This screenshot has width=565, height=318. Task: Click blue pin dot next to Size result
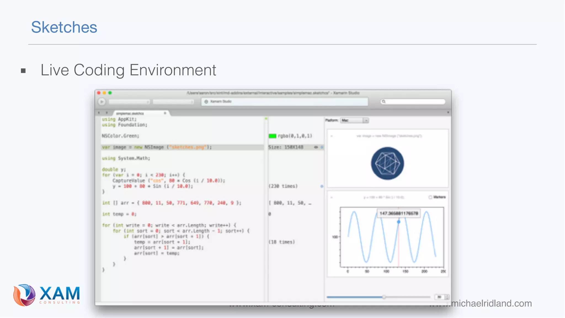(322, 147)
